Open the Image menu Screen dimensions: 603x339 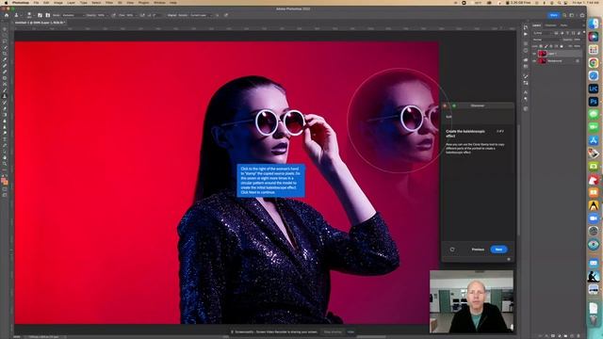point(58,3)
